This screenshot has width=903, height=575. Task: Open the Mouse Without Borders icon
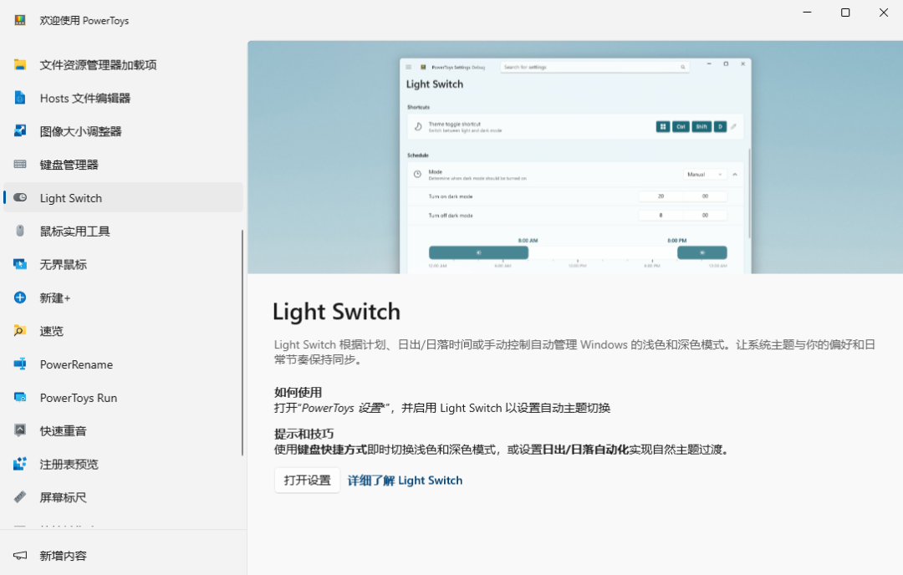tap(20, 264)
